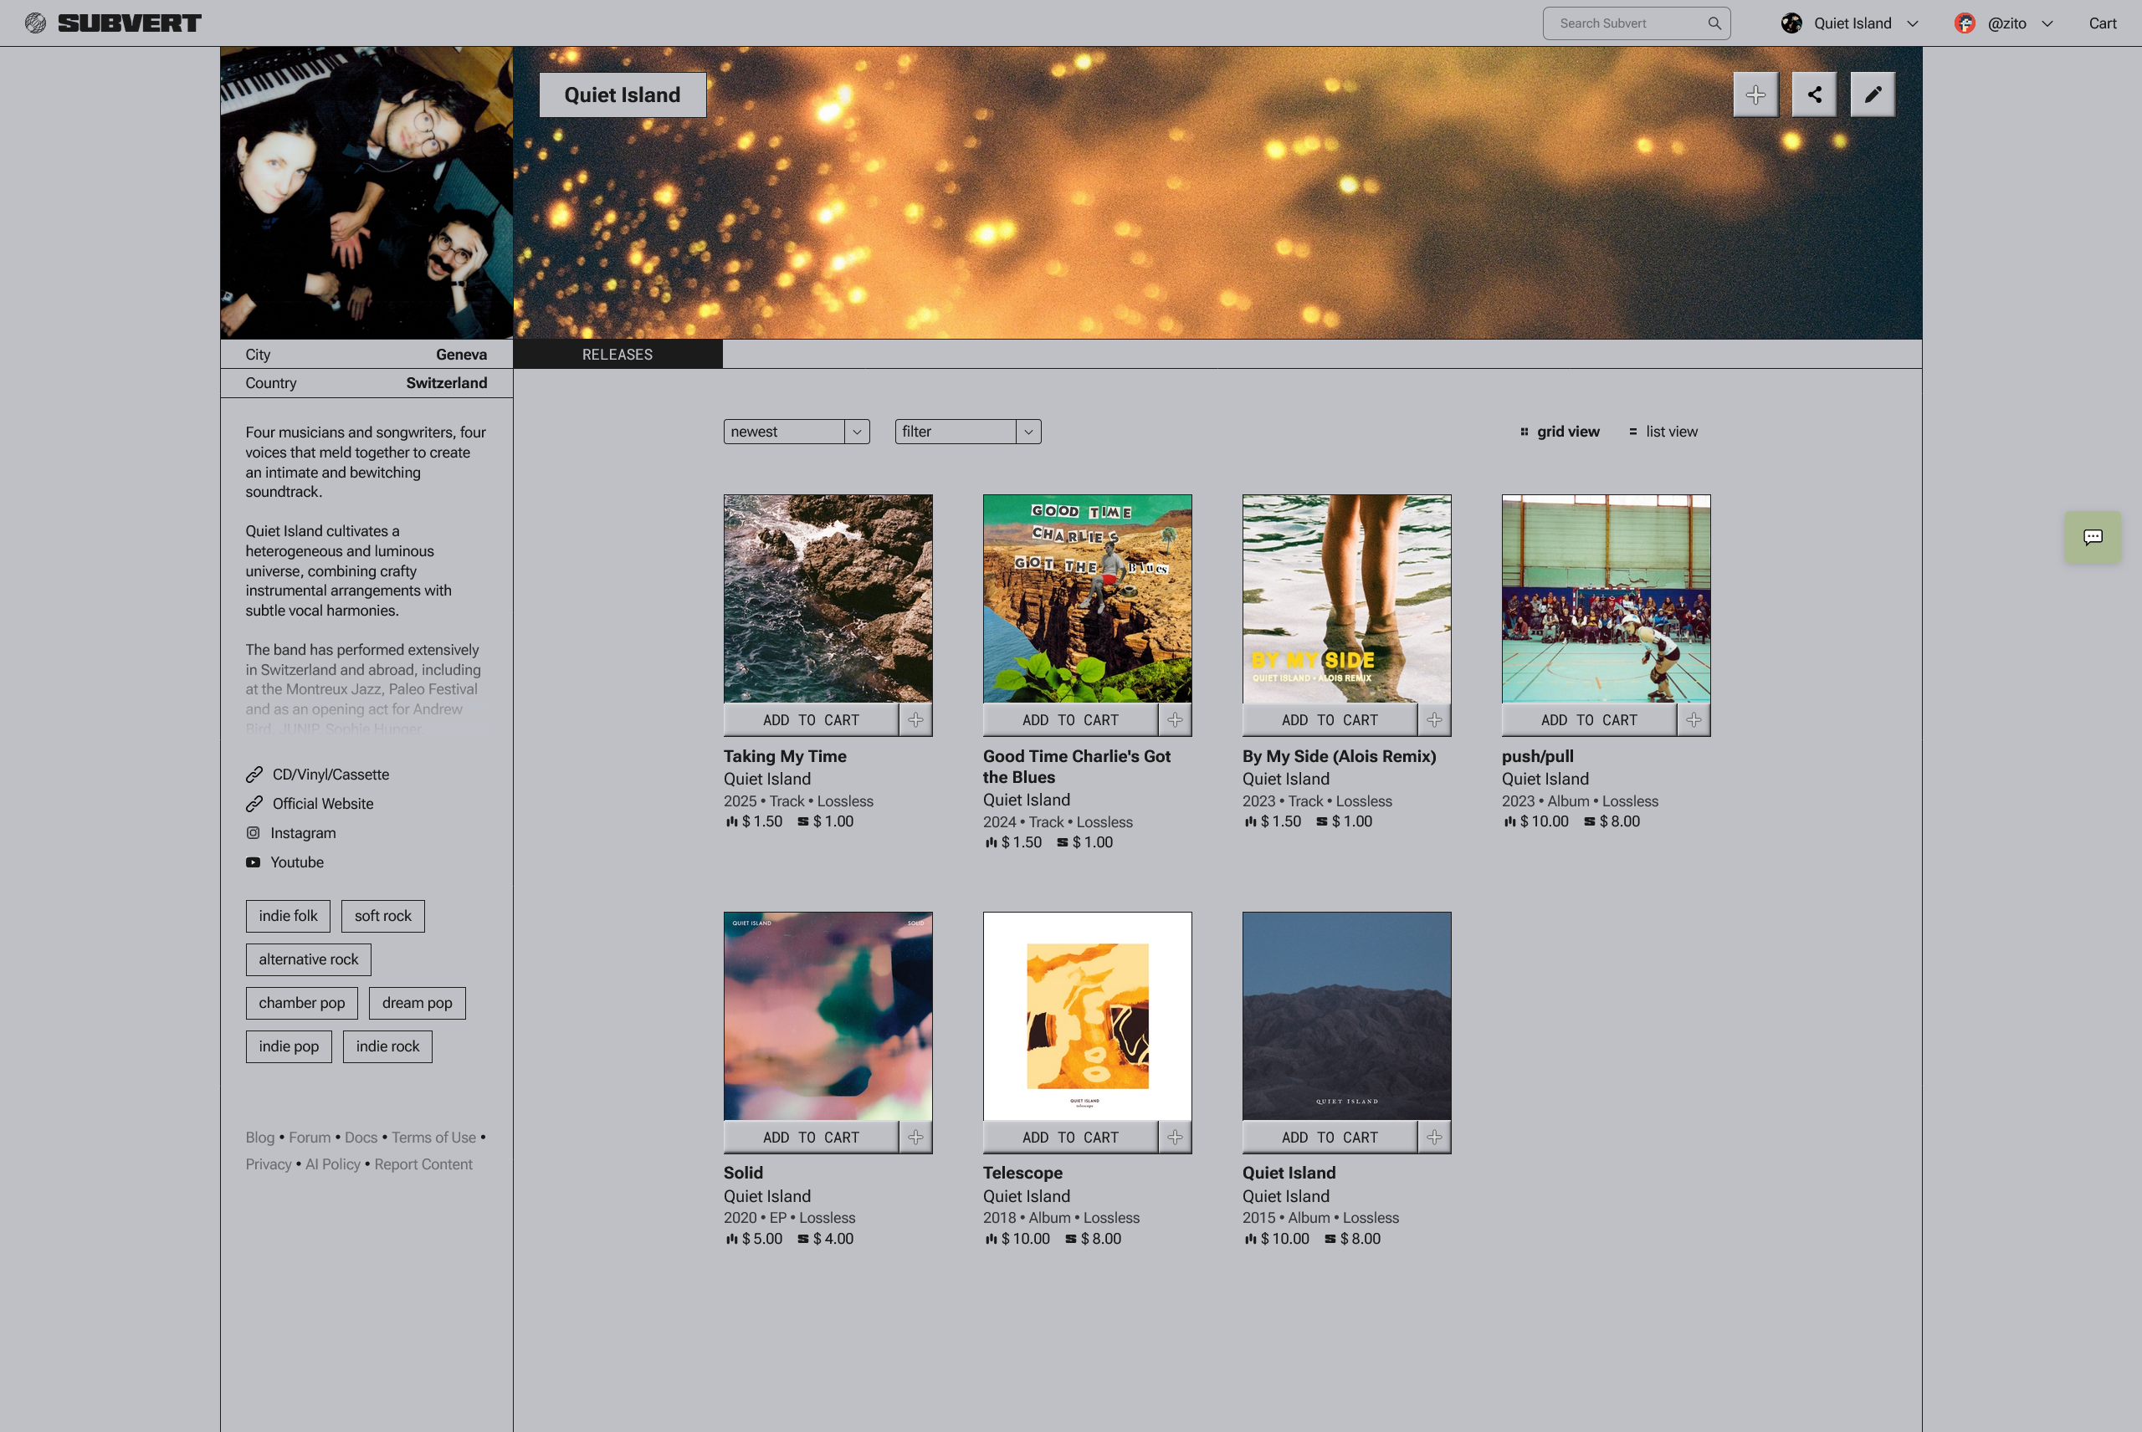Open the Solid EP cover thumbnail
This screenshot has width=2142, height=1432.
pyautogui.click(x=828, y=1015)
